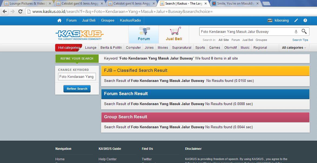Open the Music category
Image resolution: width=317 pixels, height=163 pixels.
245,47
